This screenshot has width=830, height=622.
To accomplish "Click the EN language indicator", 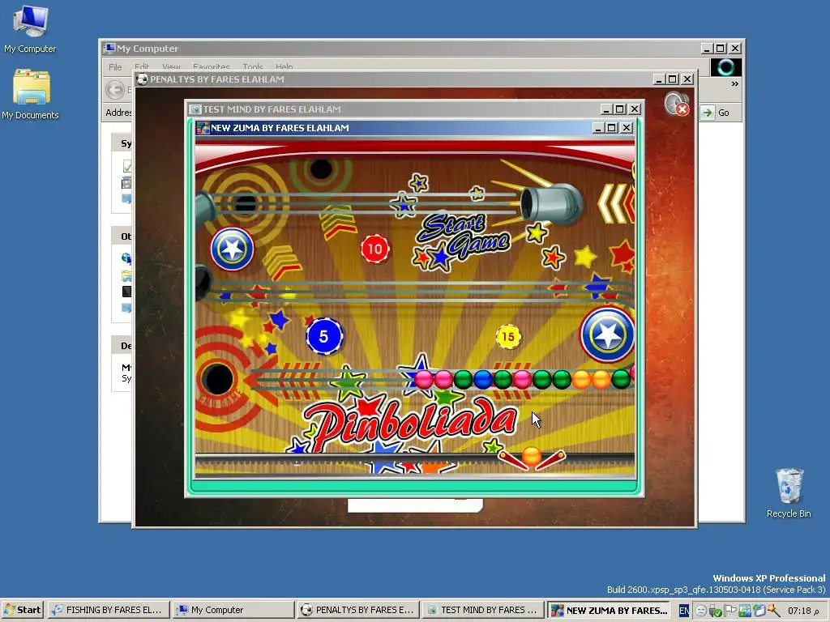I will [684, 611].
